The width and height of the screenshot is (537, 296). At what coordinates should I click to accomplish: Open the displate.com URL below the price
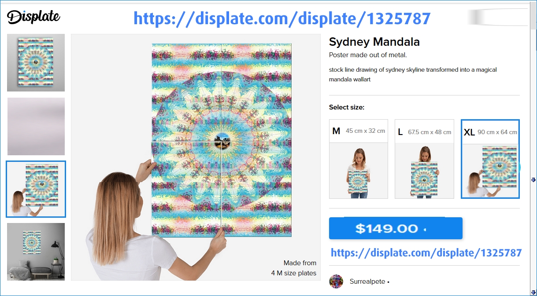click(426, 252)
